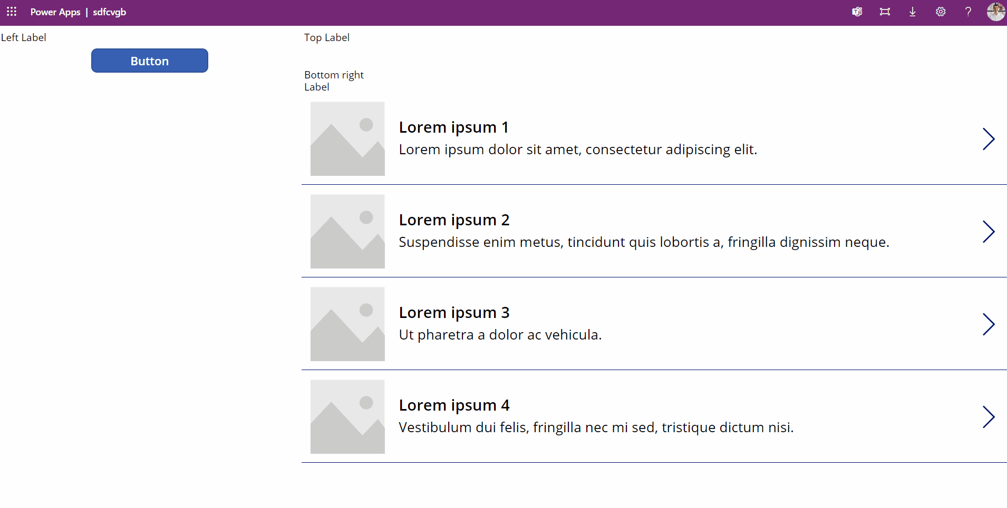Open Lorem ipsum 1 chevron arrow
This screenshot has width=1007, height=508.
point(989,139)
